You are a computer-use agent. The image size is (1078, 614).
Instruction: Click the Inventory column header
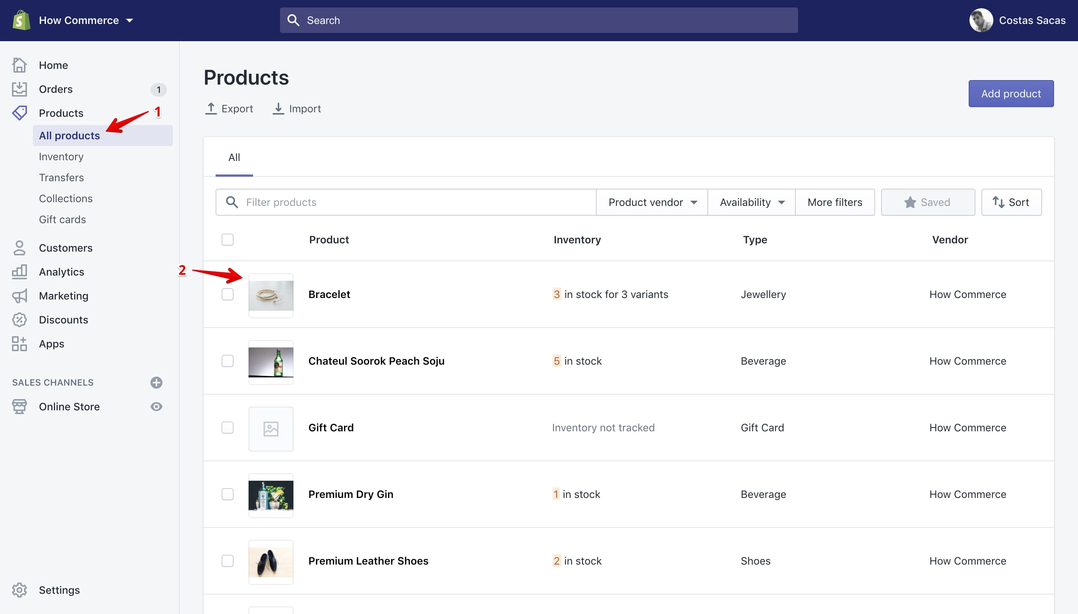pos(577,240)
